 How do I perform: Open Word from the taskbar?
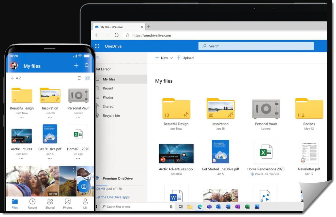coord(228,207)
